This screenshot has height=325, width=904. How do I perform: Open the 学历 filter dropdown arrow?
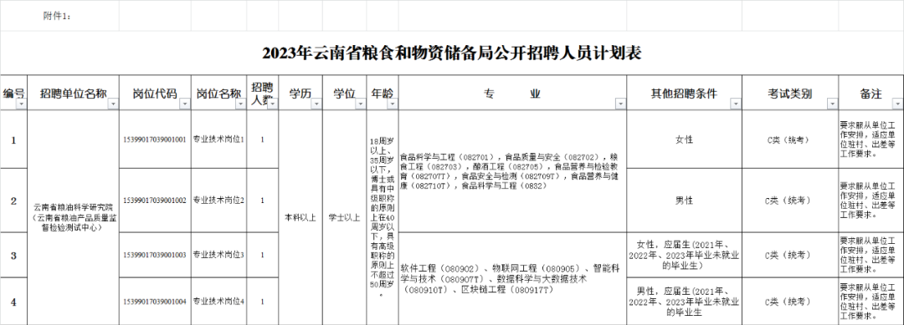point(316,104)
